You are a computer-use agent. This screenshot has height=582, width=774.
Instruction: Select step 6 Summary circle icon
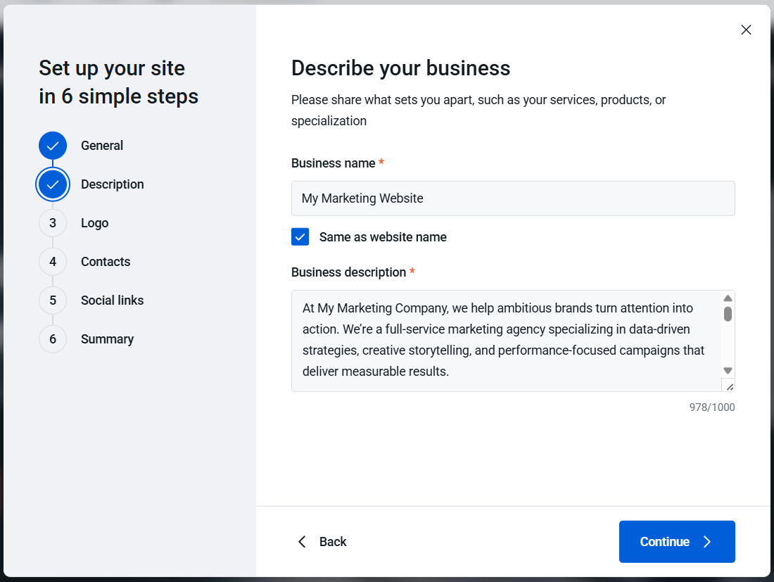point(53,339)
